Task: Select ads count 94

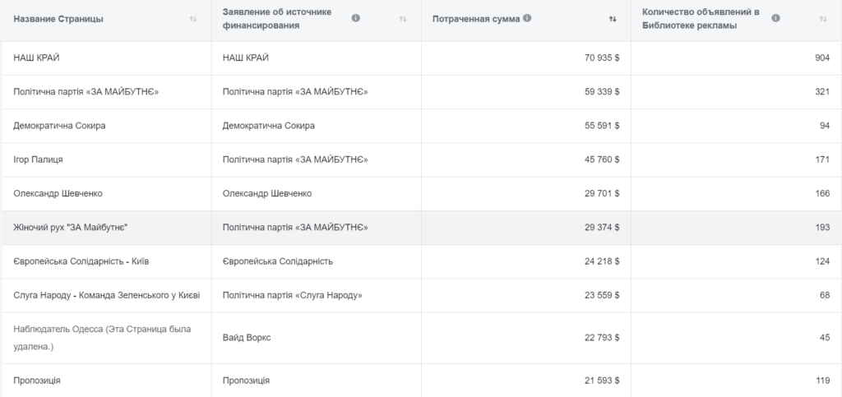Action: click(824, 126)
